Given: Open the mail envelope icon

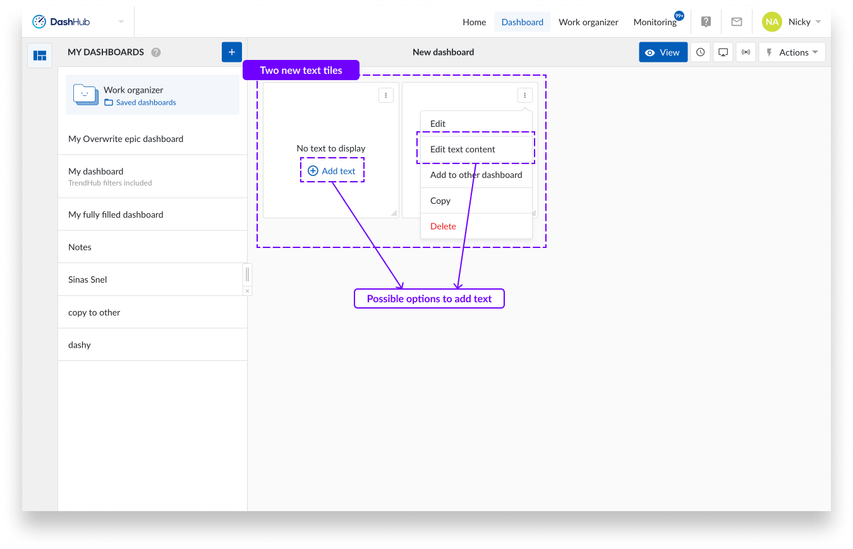Looking at the screenshot, I should pyautogui.click(x=736, y=21).
